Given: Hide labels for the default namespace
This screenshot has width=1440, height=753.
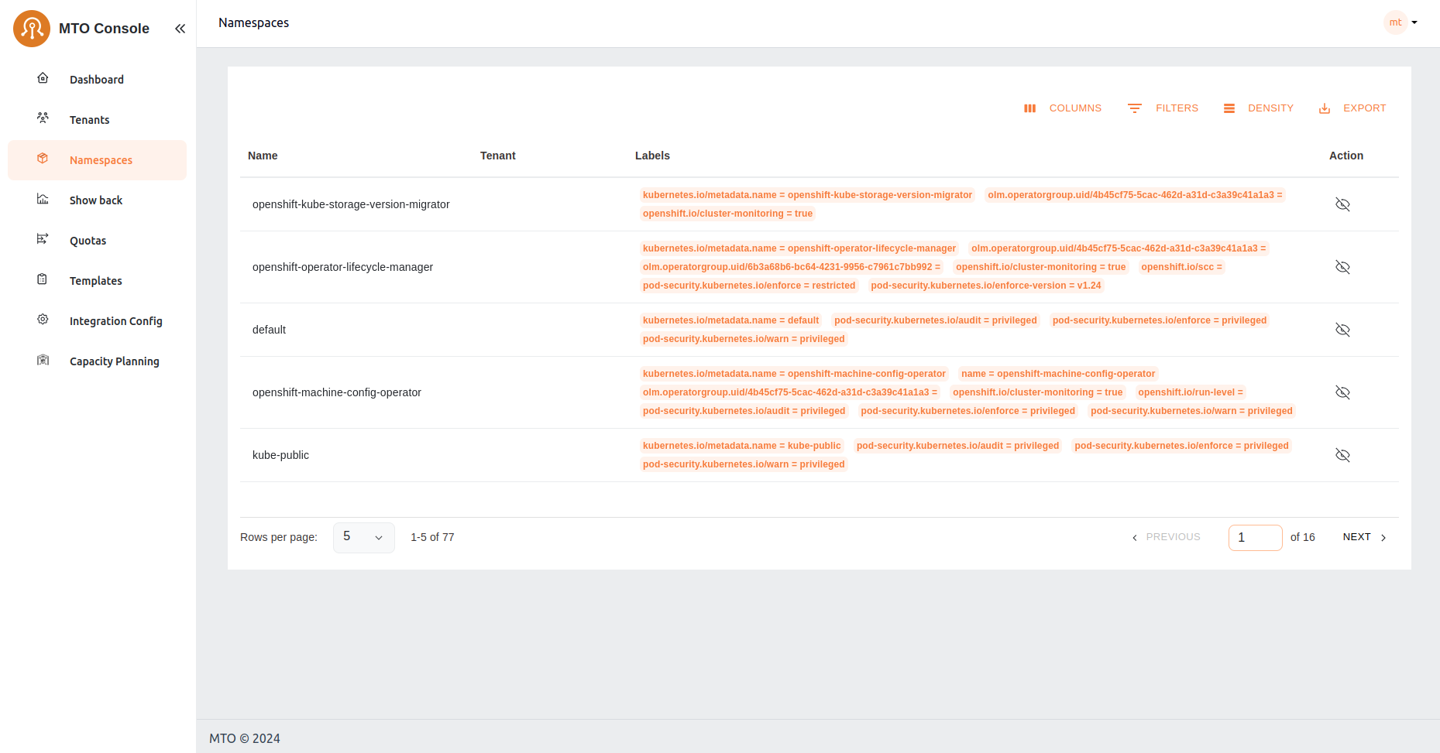Looking at the screenshot, I should pos(1342,329).
